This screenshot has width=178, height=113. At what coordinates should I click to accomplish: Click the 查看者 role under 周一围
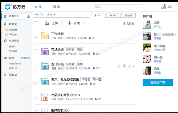coord(157,62)
